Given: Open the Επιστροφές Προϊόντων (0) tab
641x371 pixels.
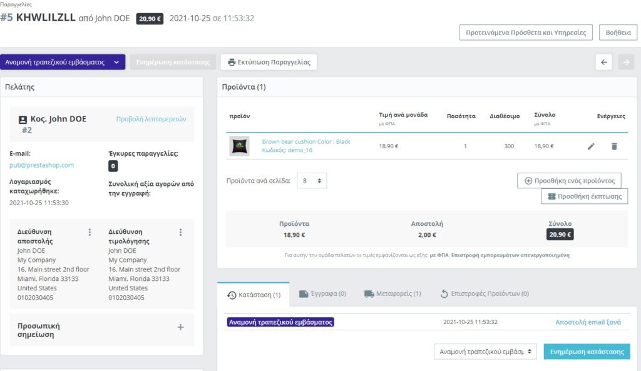Looking at the screenshot, I should (484, 293).
